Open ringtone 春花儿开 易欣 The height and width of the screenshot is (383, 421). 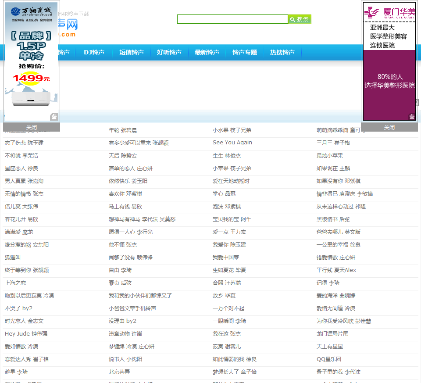21,219
